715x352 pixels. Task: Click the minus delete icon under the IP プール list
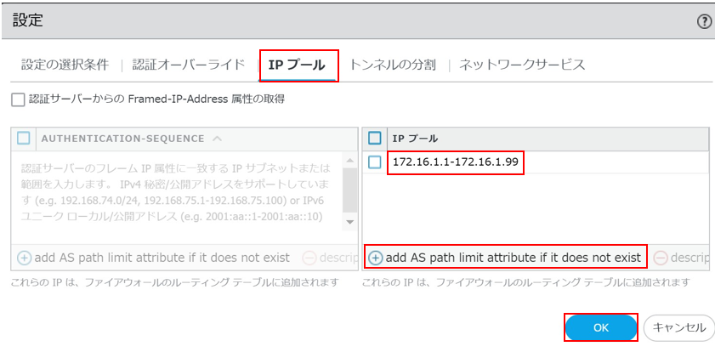(661, 258)
